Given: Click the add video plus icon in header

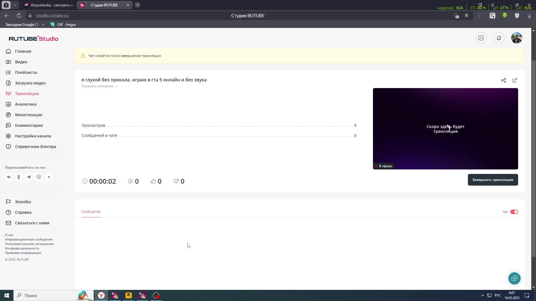Looking at the screenshot, I should pyautogui.click(x=481, y=38).
